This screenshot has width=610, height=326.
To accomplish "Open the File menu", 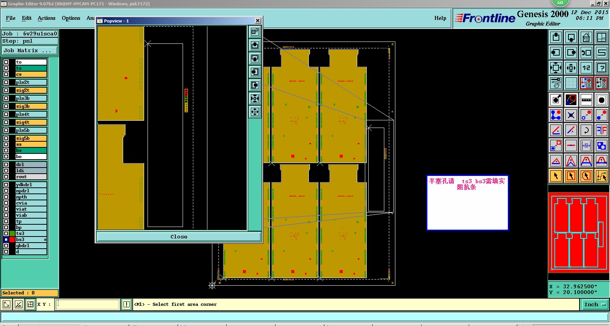I will pyautogui.click(x=11, y=18).
